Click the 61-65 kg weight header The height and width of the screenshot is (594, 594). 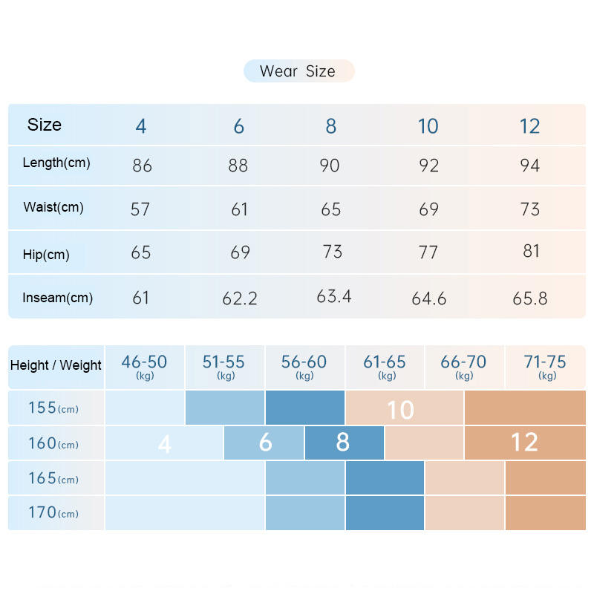385,366
